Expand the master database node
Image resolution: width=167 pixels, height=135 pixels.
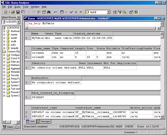[x=4, y=35]
